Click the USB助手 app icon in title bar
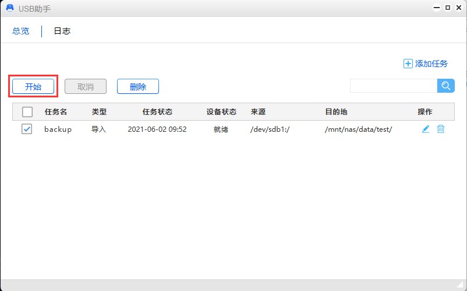The height and width of the screenshot is (291, 467). (x=10, y=8)
